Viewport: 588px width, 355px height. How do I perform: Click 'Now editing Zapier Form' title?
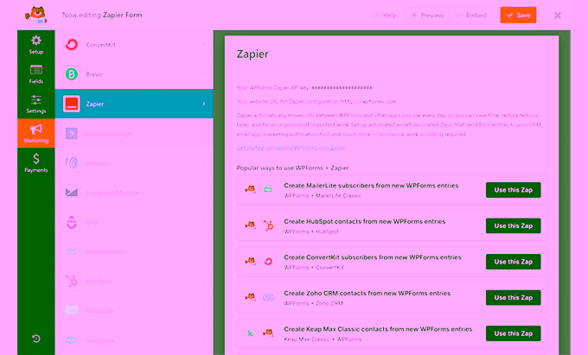(102, 15)
